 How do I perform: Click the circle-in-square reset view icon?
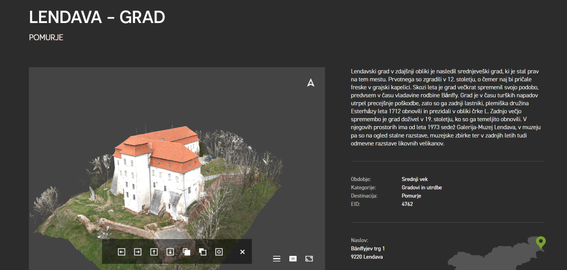tap(219, 252)
